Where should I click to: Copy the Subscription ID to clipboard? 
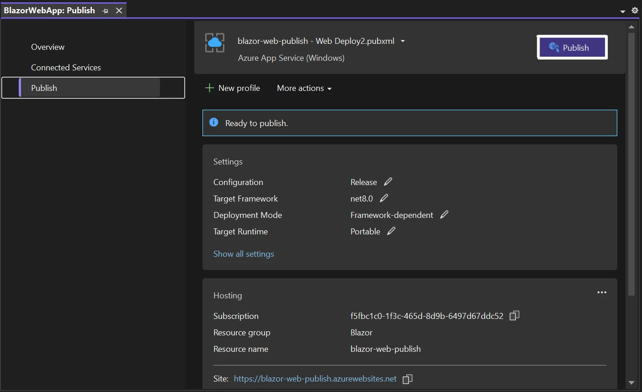point(514,316)
